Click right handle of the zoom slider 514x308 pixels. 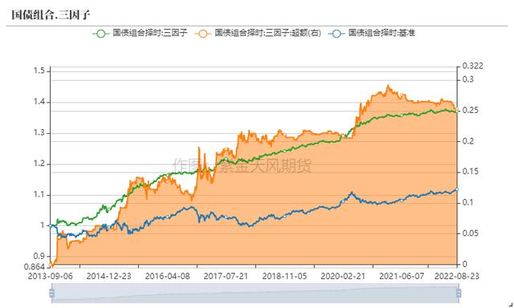coord(459,293)
